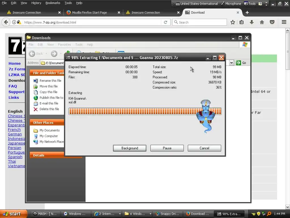
Task: Select Thai language link
Action: [12, 161]
